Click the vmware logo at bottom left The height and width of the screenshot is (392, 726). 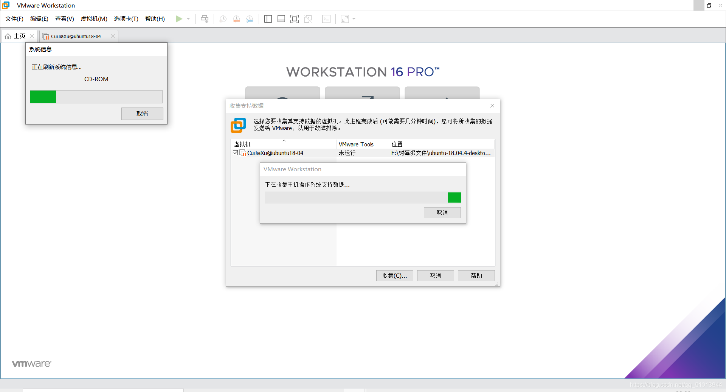[x=32, y=364]
